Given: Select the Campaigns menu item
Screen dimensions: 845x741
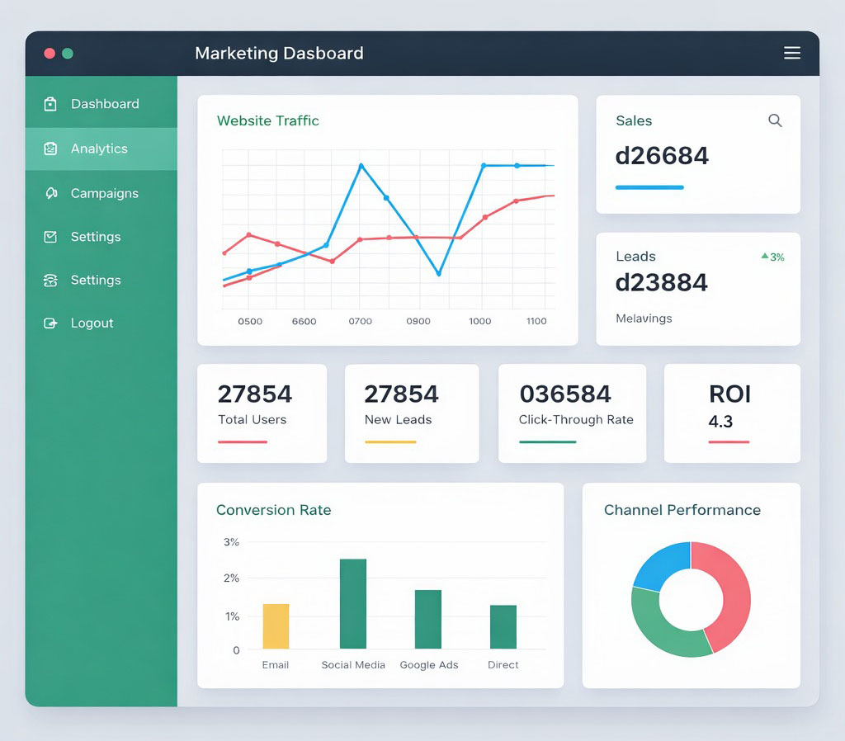Looking at the screenshot, I should [x=104, y=193].
